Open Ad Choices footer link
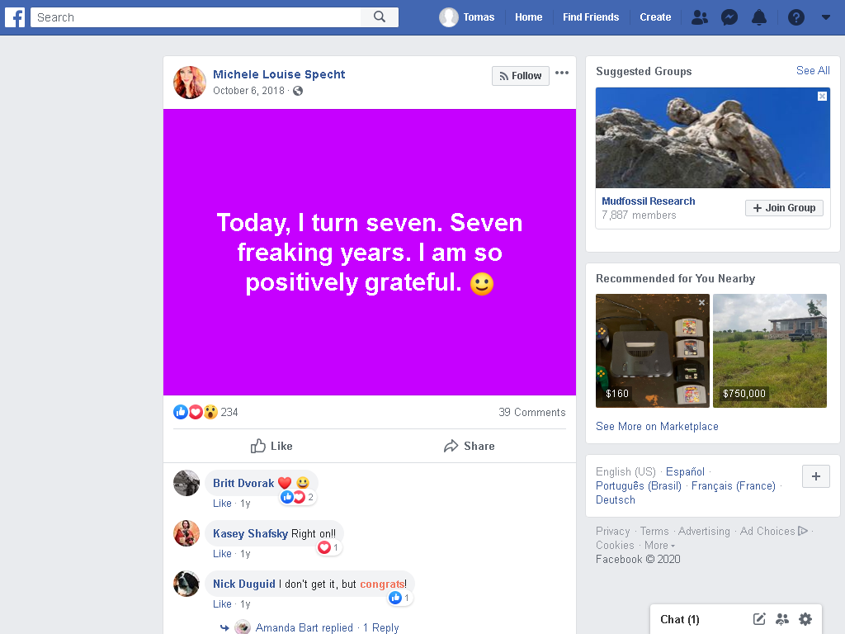The width and height of the screenshot is (845, 634). tap(774, 531)
